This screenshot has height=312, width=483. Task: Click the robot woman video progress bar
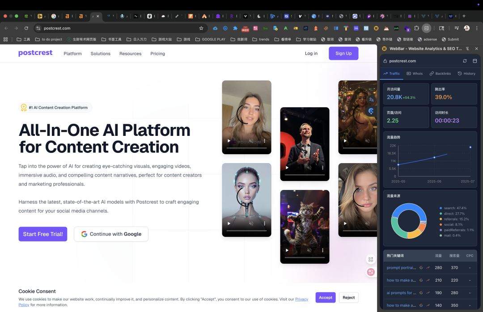247,231
